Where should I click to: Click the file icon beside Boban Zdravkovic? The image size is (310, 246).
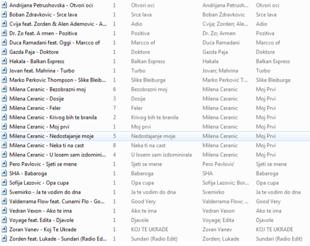[4, 14]
